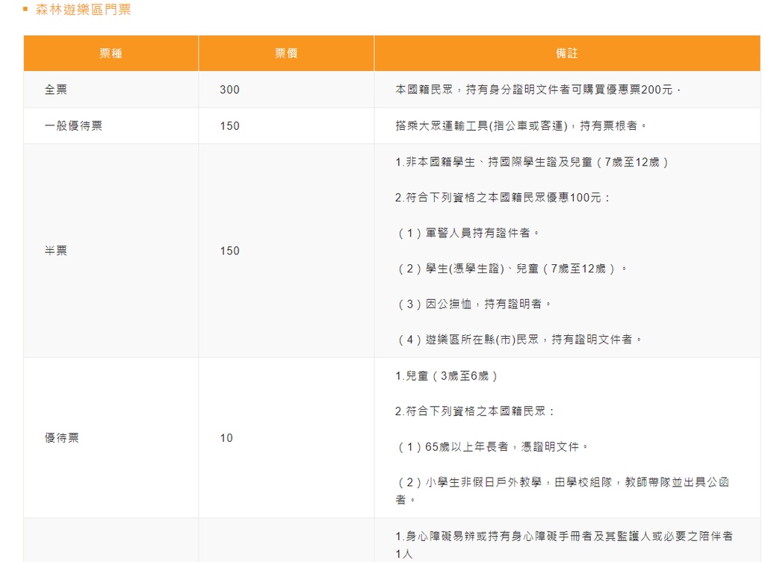Click the 遊樂區所在縣(市)民眾 condition
Screen dimensions: 765x562
pyautogui.click(x=519, y=340)
